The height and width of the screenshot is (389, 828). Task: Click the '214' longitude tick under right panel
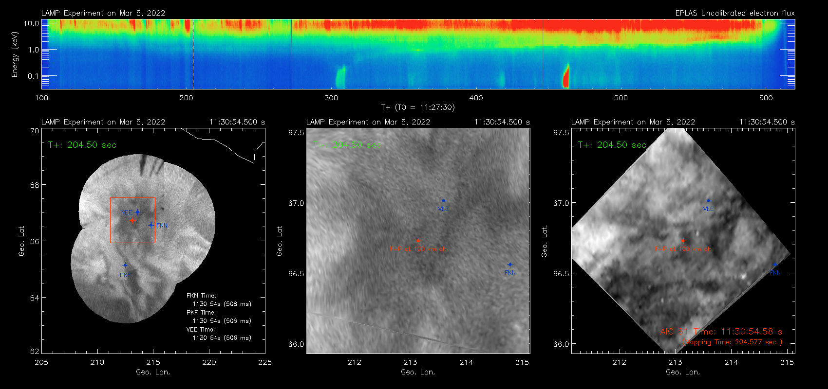pyautogui.click(x=731, y=362)
